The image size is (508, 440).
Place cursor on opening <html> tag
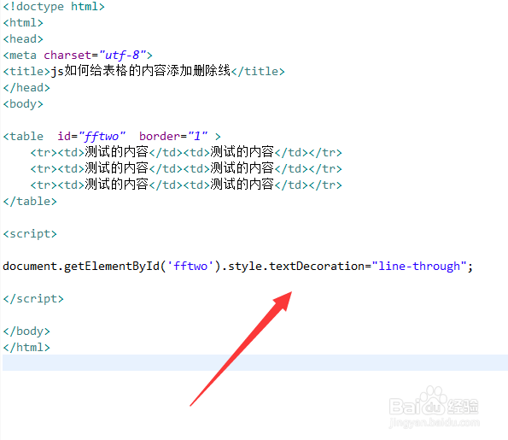tap(23, 23)
